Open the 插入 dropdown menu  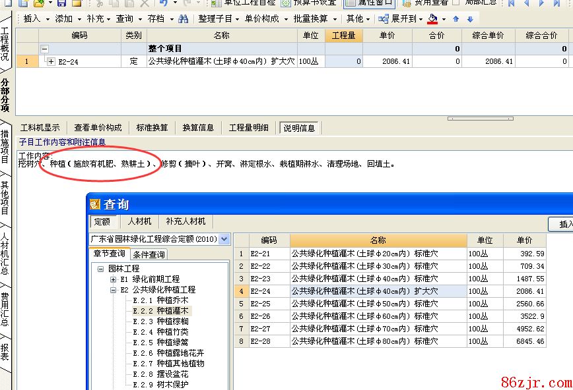(36, 19)
